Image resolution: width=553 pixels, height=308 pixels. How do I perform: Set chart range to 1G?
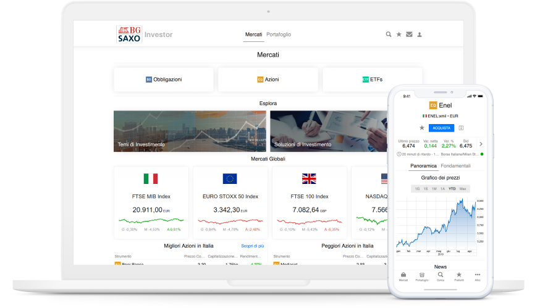pyautogui.click(x=417, y=189)
